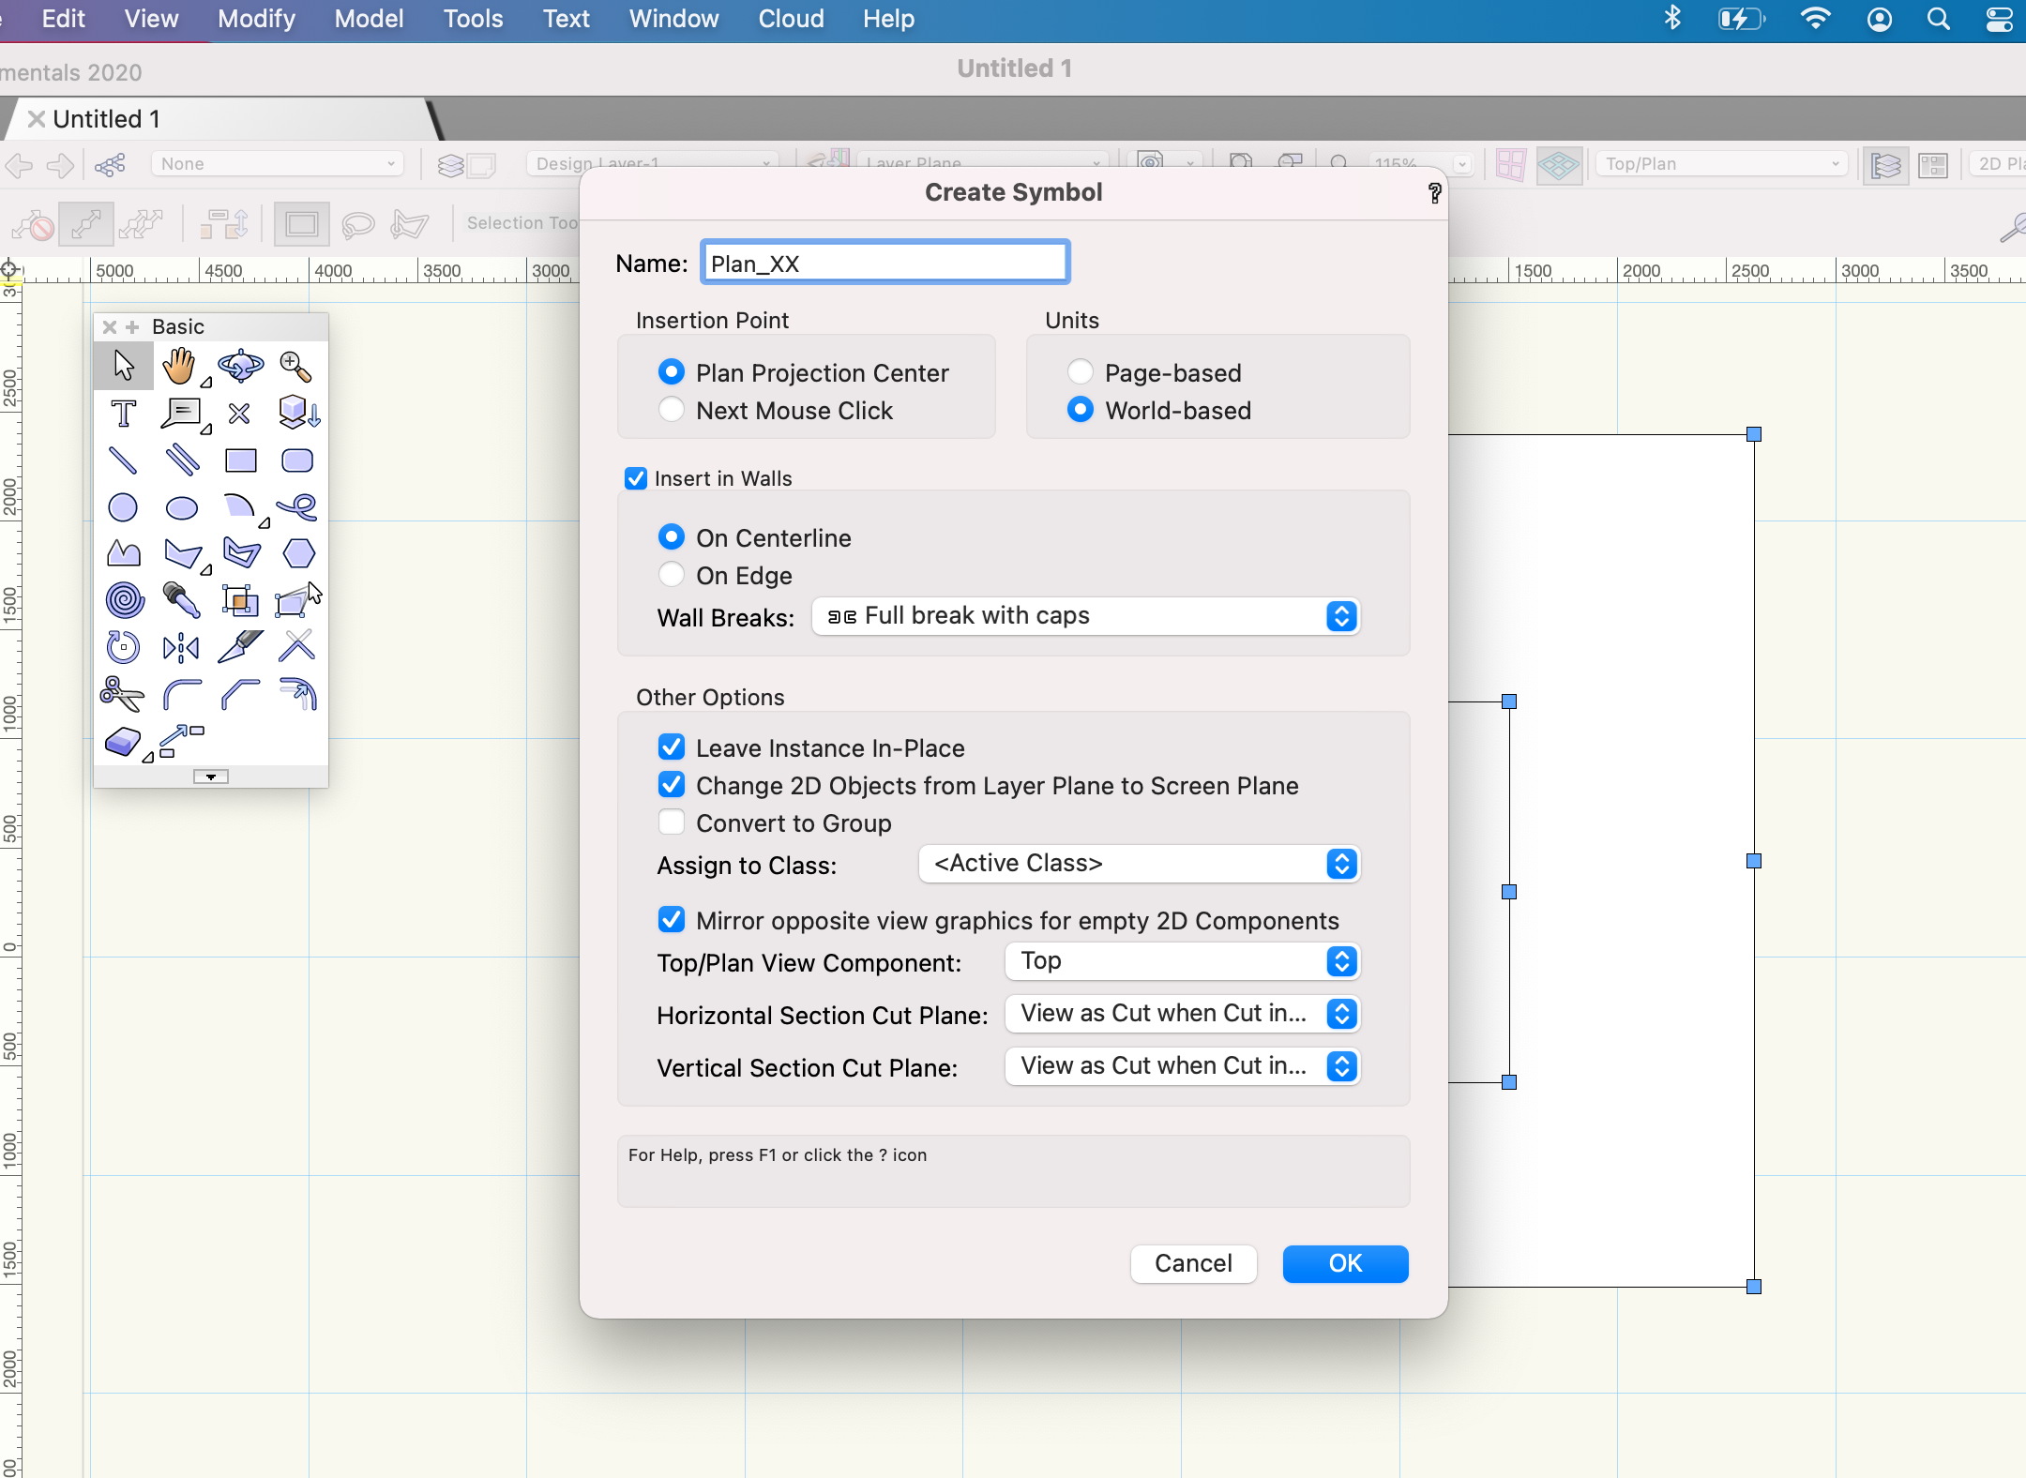This screenshot has height=1478, width=2026.
Task: Click inside the symbol Name field
Action: [x=884, y=263]
